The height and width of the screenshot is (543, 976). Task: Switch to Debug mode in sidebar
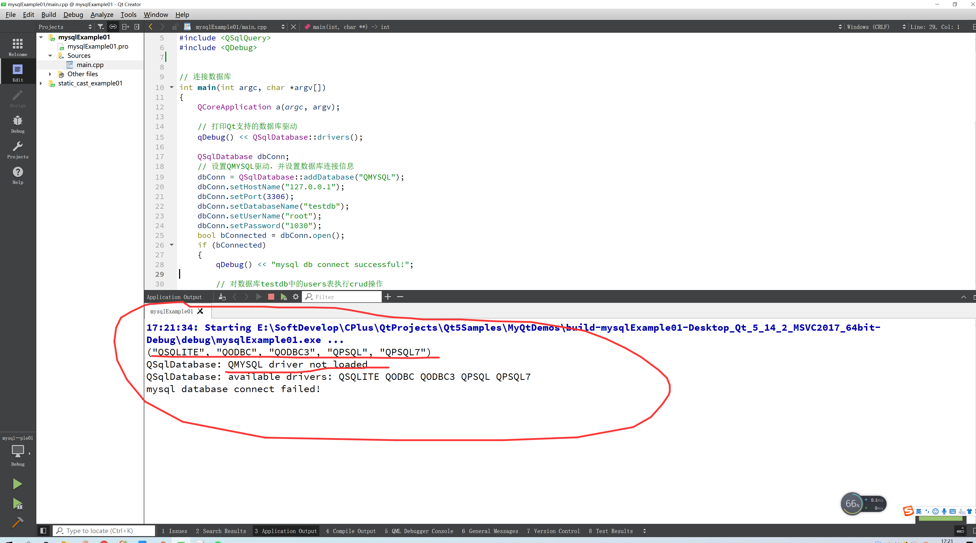(17, 124)
